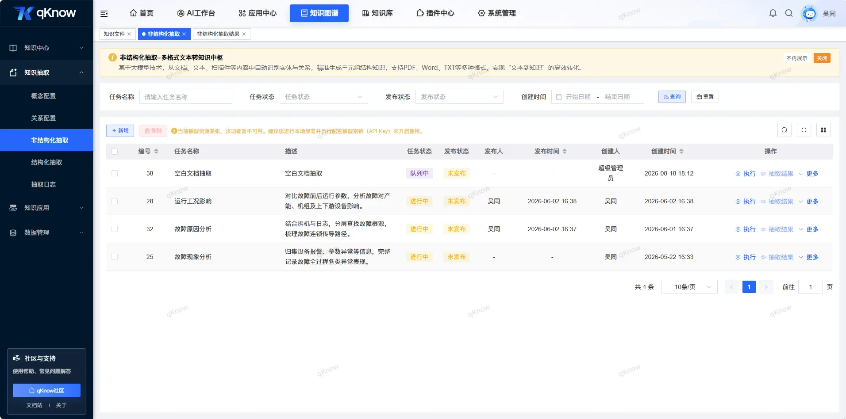The height and width of the screenshot is (419, 846).
Task: Open 更多 menu for task 故障现象分析
Action: pyautogui.click(x=808, y=257)
